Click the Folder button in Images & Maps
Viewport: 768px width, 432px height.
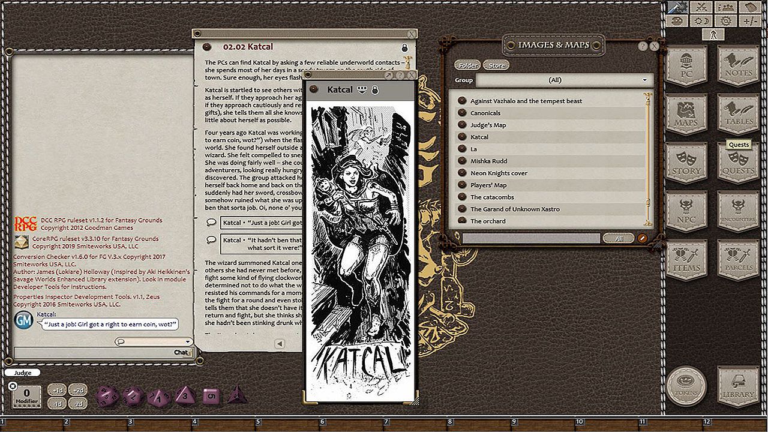467,65
